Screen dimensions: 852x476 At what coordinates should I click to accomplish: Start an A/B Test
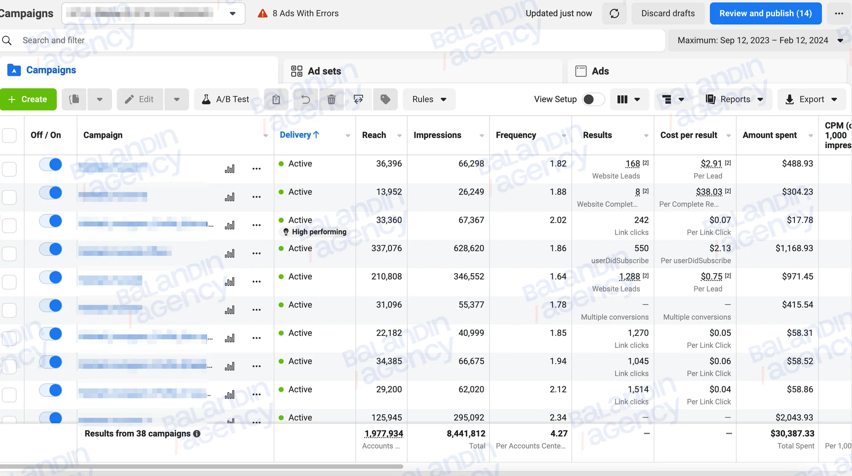(x=226, y=99)
